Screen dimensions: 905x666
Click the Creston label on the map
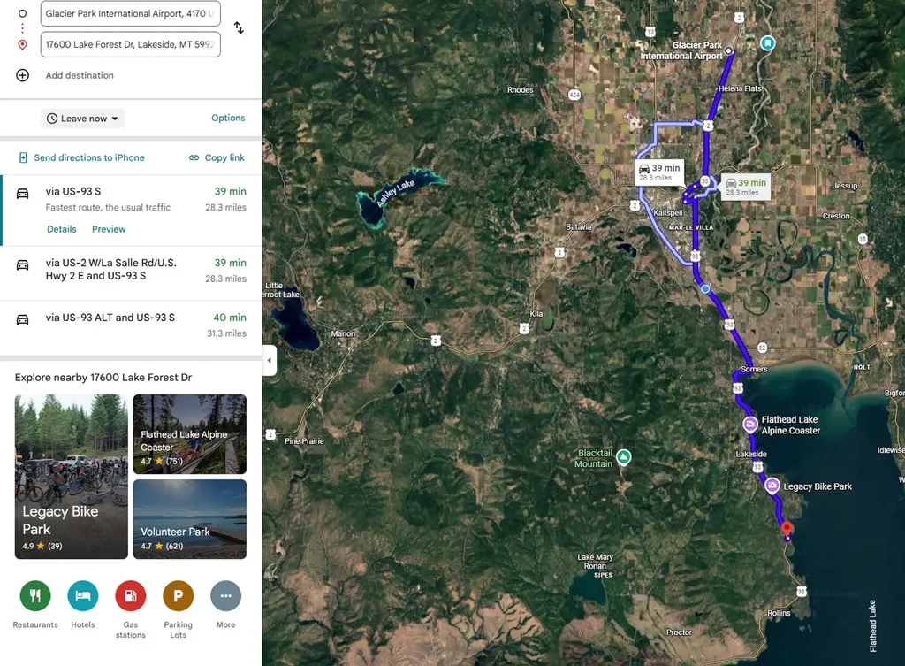coord(836,216)
